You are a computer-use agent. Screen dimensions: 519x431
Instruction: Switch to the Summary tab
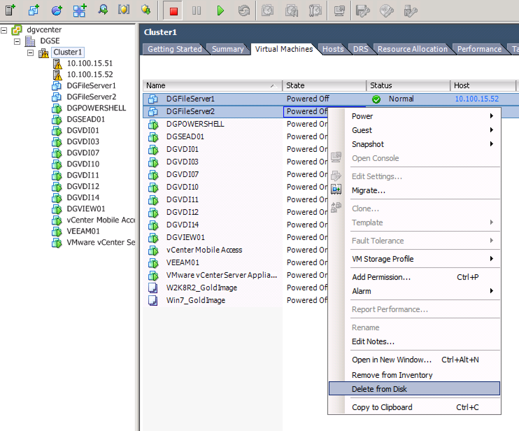pyautogui.click(x=228, y=49)
